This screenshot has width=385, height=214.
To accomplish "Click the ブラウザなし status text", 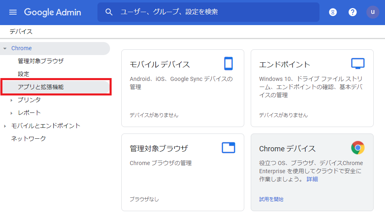I will (144, 199).
